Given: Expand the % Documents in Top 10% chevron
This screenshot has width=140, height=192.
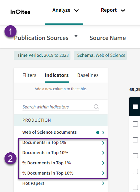Looking at the screenshot, I should pyautogui.click(x=103, y=173).
